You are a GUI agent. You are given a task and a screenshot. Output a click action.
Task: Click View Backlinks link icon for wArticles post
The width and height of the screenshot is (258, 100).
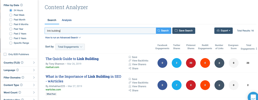click(130, 83)
